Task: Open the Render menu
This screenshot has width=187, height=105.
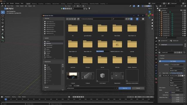Action: tap(12, 3)
